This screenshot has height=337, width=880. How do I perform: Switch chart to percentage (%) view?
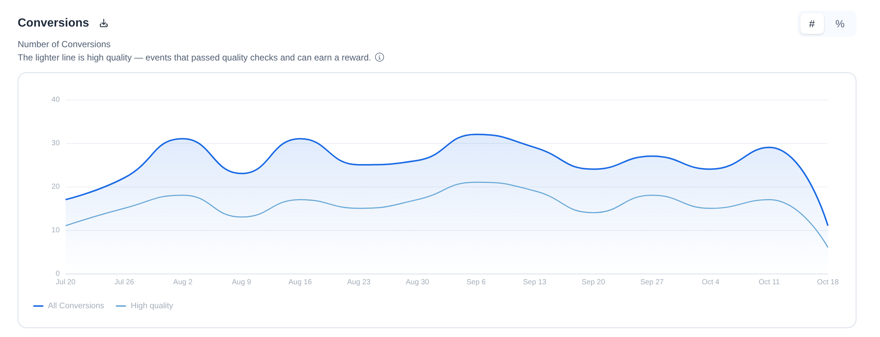point(840,24)
